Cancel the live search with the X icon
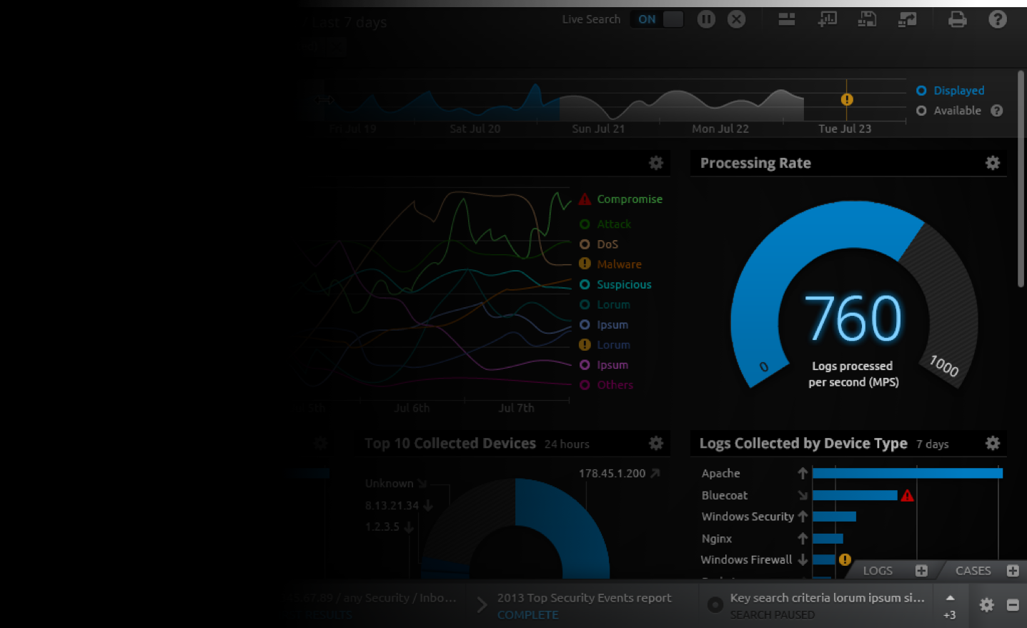1027x628 pixels. point(736,19)
